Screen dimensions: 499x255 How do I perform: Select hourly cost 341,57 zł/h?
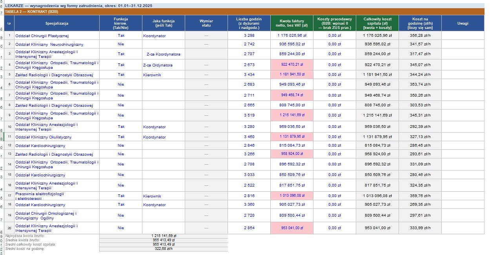(420, 44)
